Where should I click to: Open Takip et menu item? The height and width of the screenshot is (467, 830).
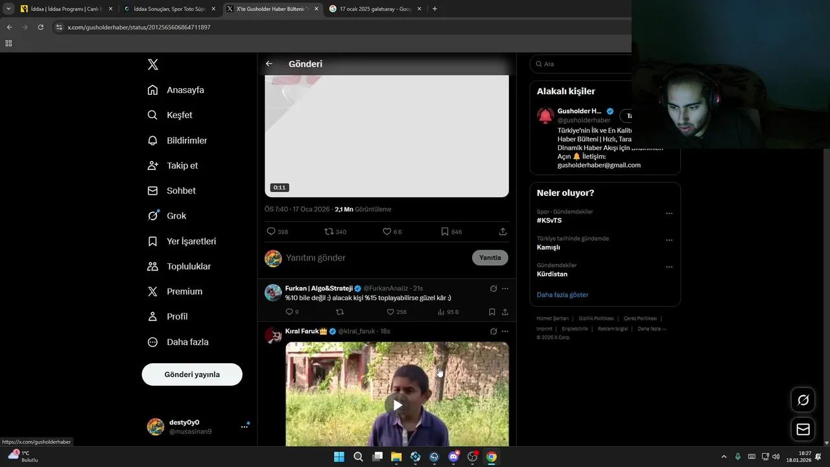pyautogui.click(x=172, y=165)
